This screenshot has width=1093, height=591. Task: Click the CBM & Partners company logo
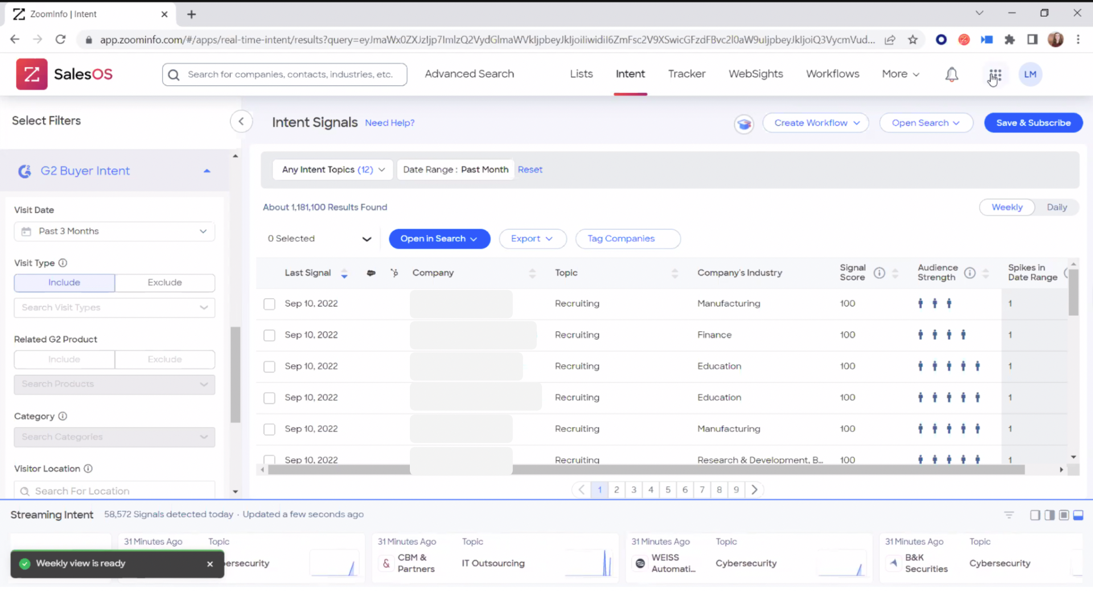pos(386,564)
